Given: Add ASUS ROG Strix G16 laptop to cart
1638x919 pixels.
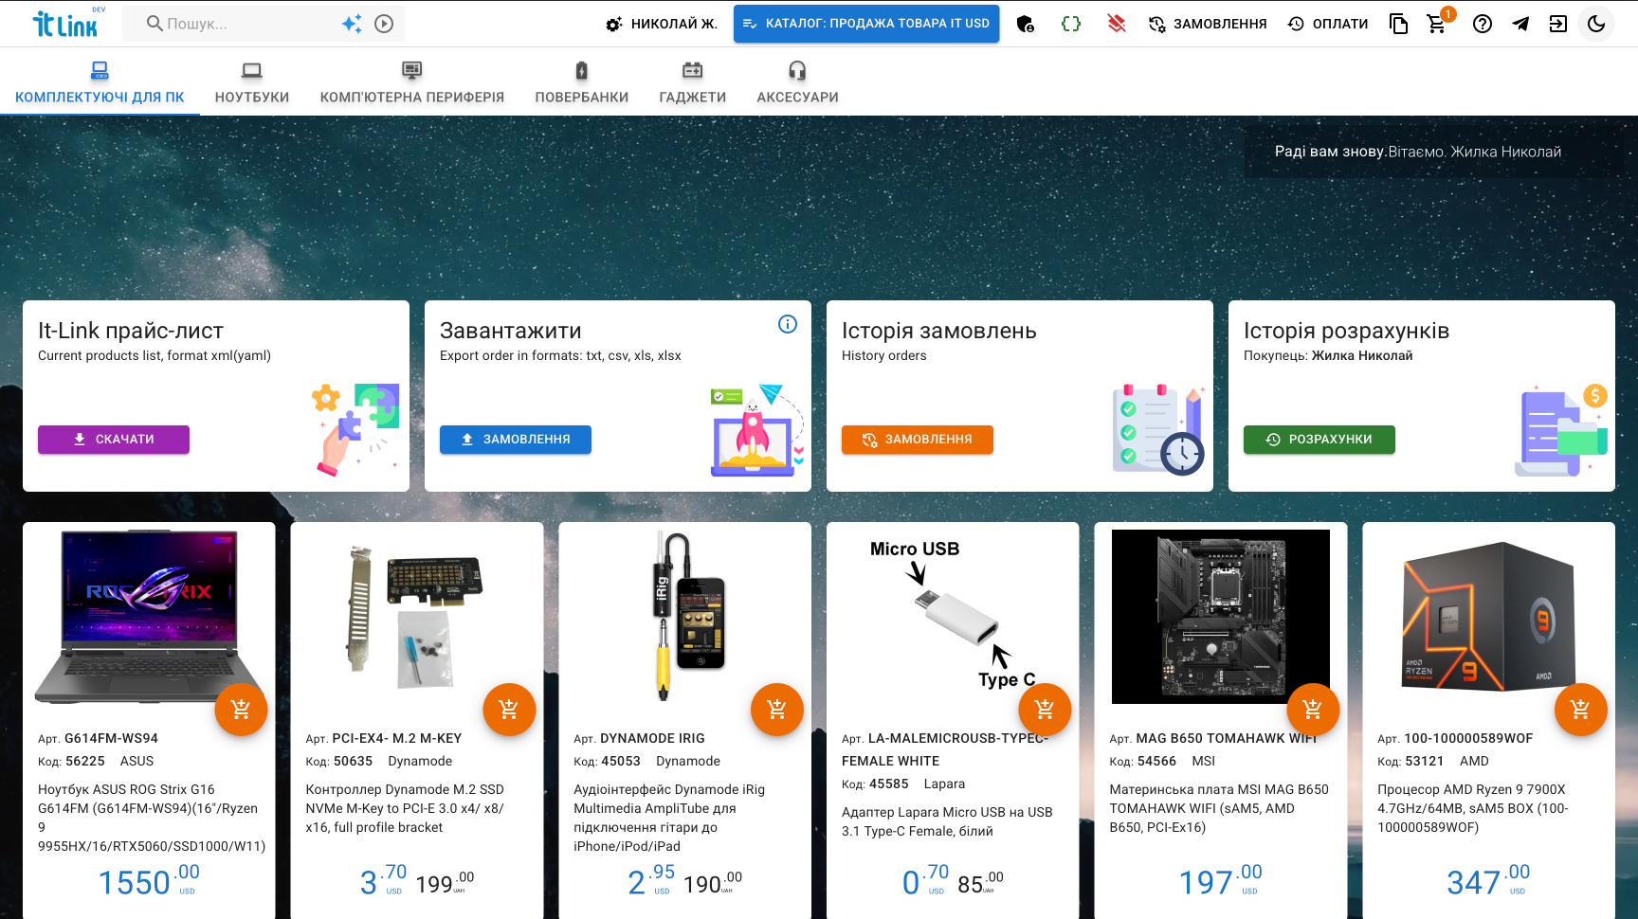Looking at the screenshot, I should tap(241, 709).
